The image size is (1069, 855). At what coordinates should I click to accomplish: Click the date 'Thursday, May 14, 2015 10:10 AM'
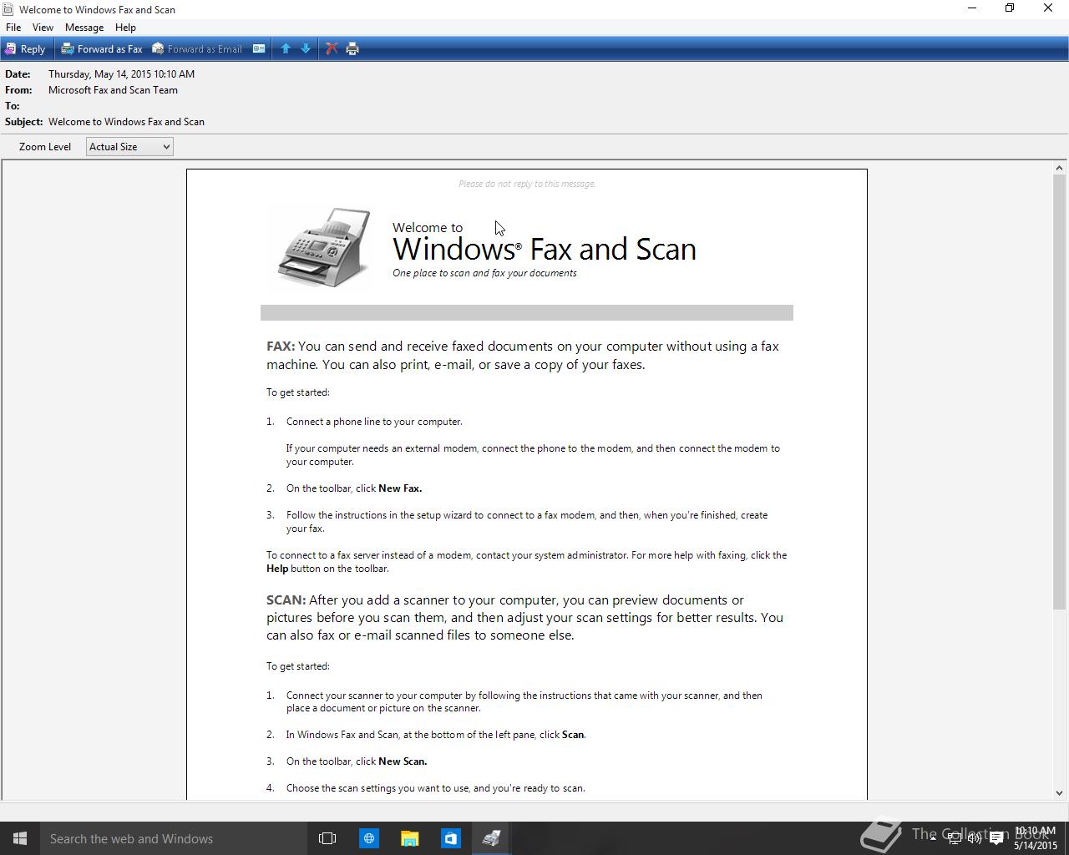click(x=121, y=74)
